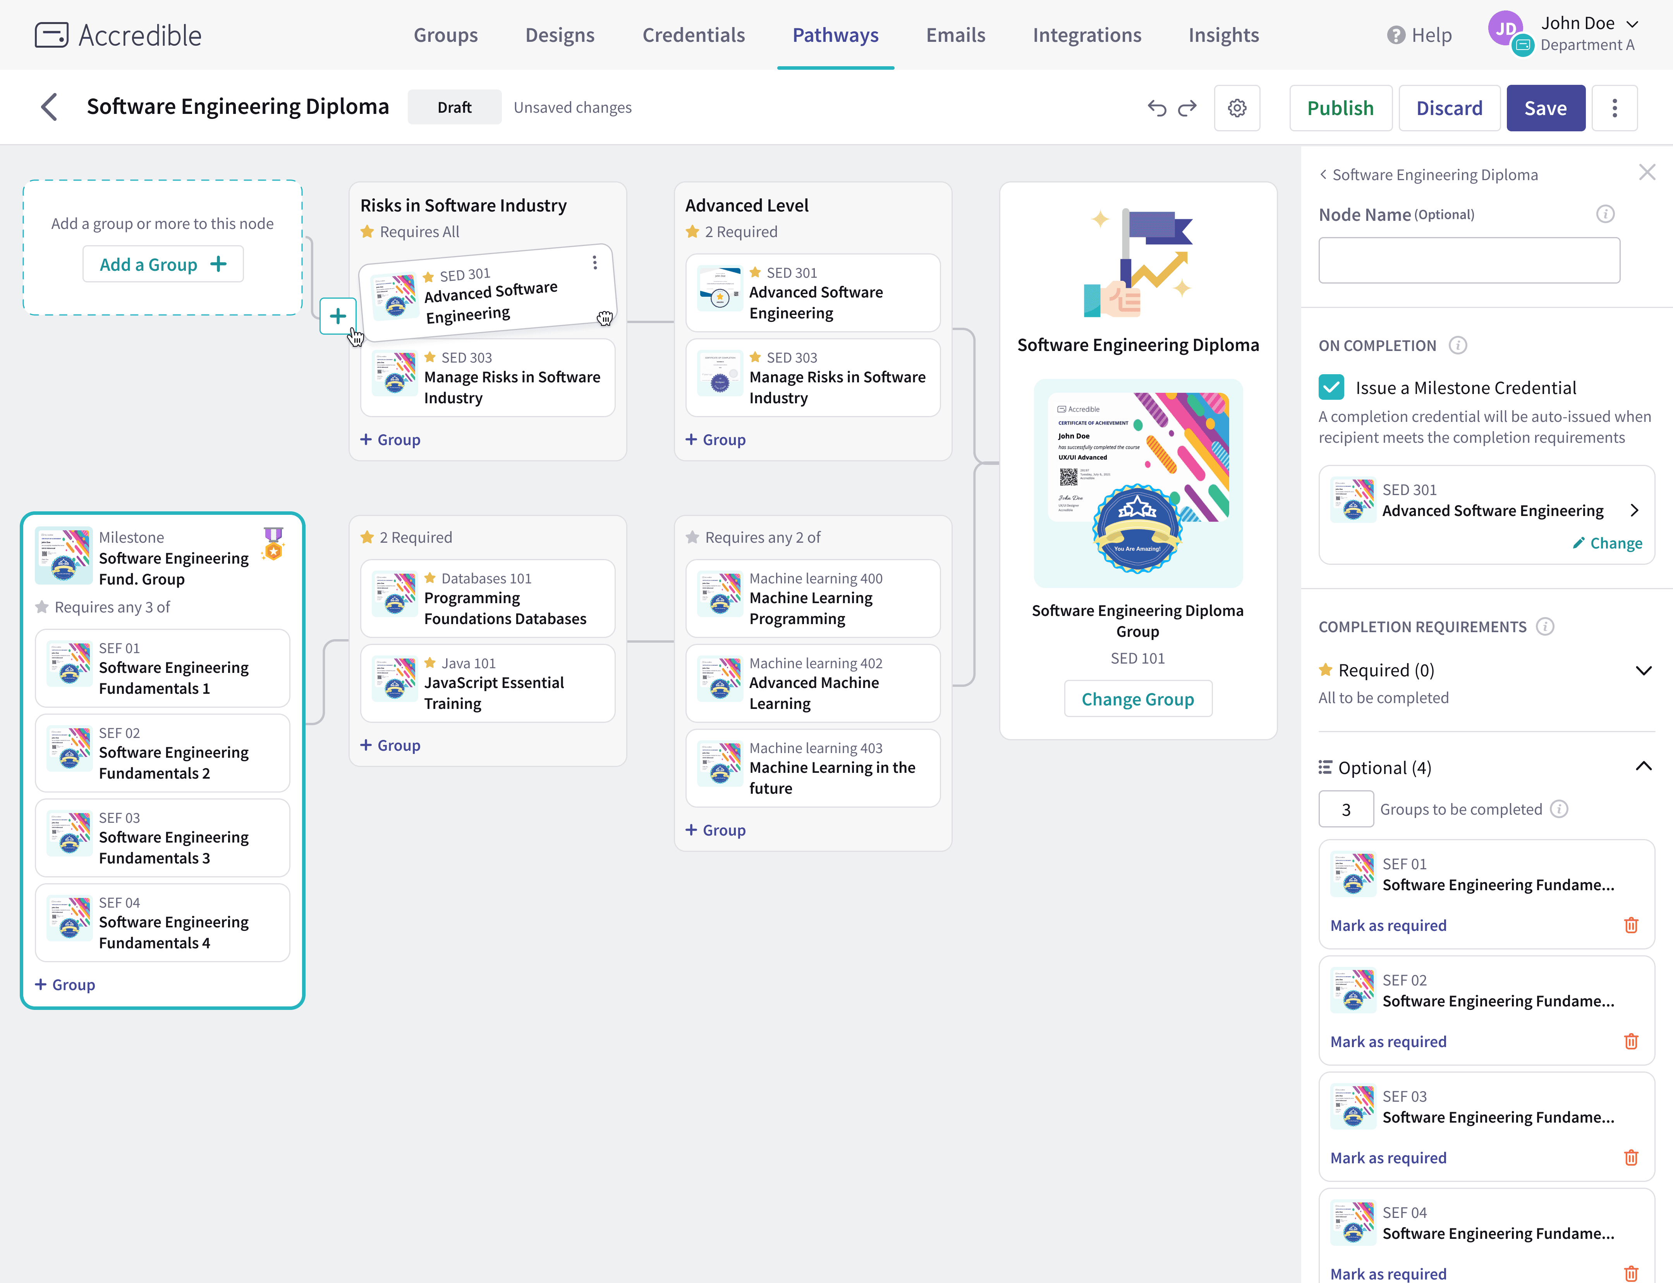Click the plus connector node button
The width and height of the screenshot is (1673, 1283).
(337, 316)
